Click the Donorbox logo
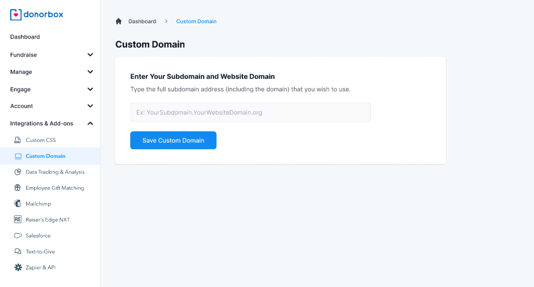This screenshot has width=534, height=287. click(x=36, y=15)
